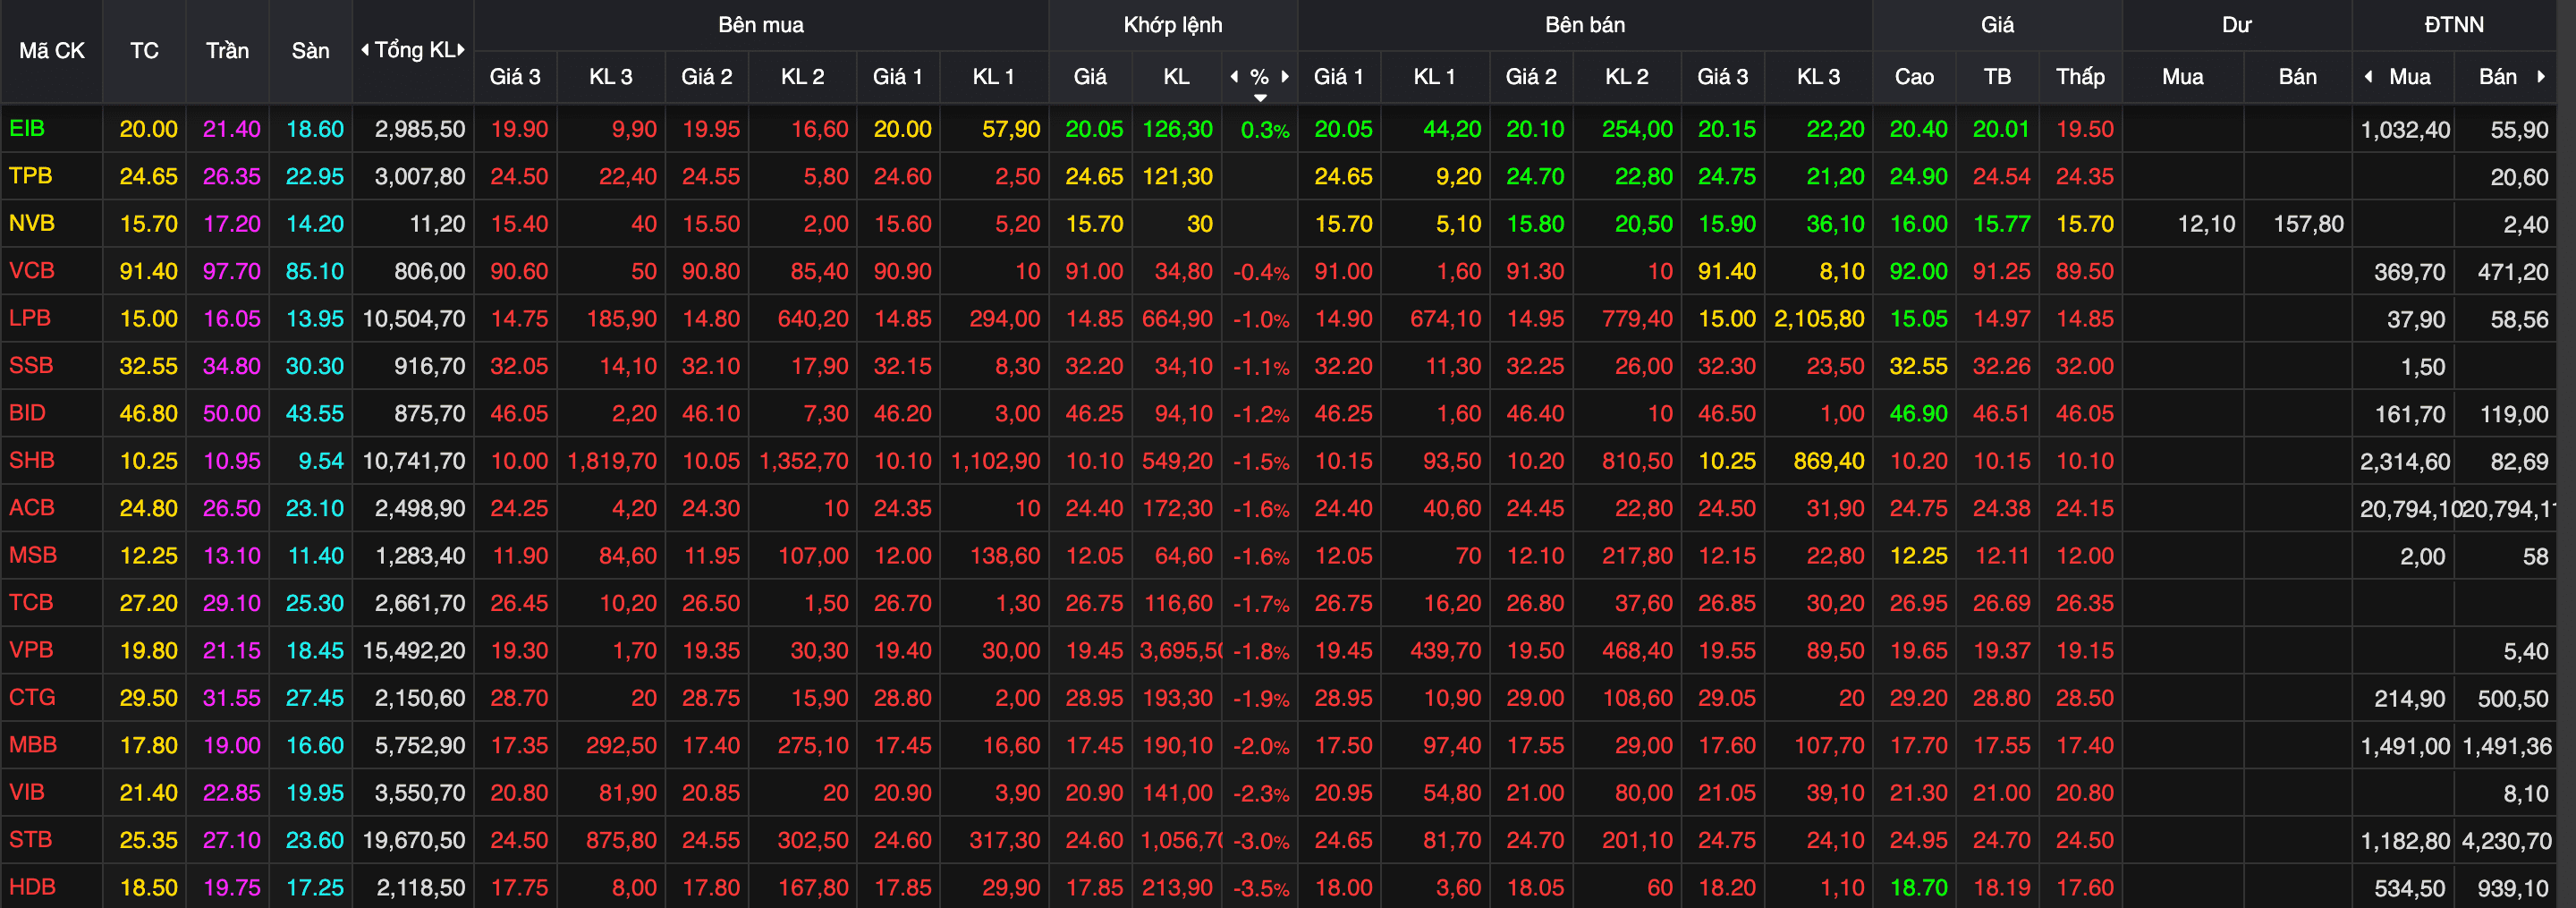Click the left arrow beside Tổng KL header
This screenshot has width=2576, height=908.
pos(365,50)
